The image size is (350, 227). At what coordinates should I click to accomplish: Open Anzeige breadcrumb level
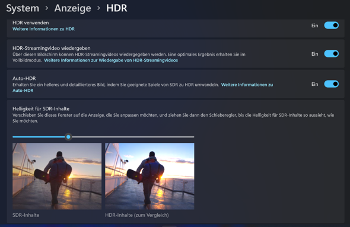pyautogui.click(x=72, y=8)
